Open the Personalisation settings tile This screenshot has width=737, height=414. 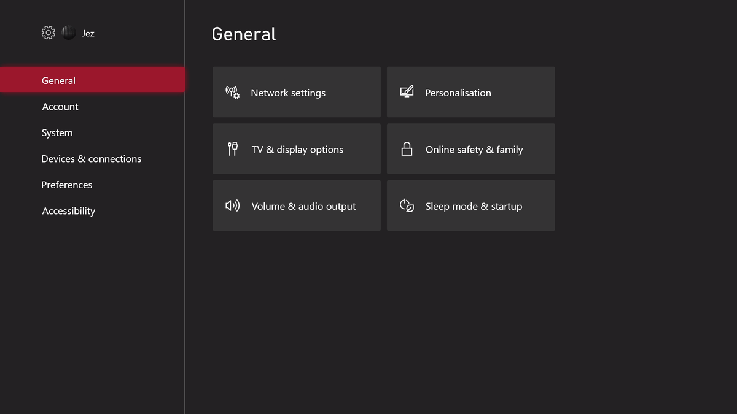coord(470,92)
